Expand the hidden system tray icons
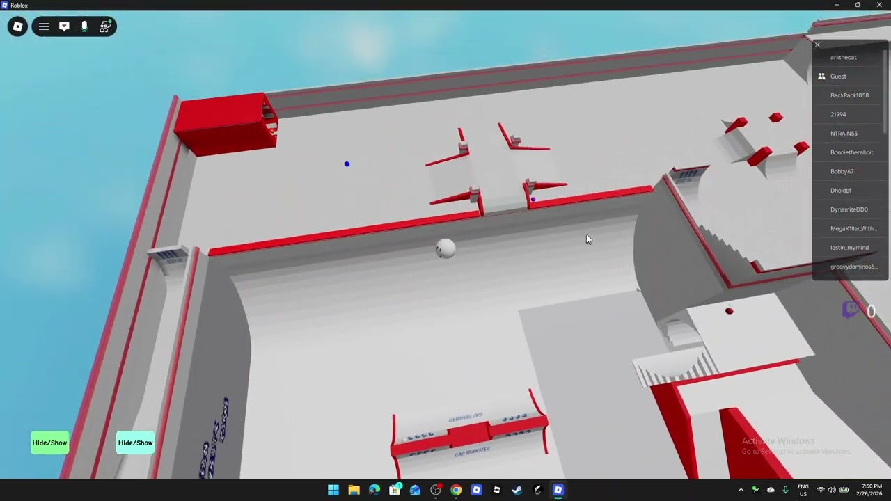Viewport: 891px width, 501px height. (x=741, y=490)
